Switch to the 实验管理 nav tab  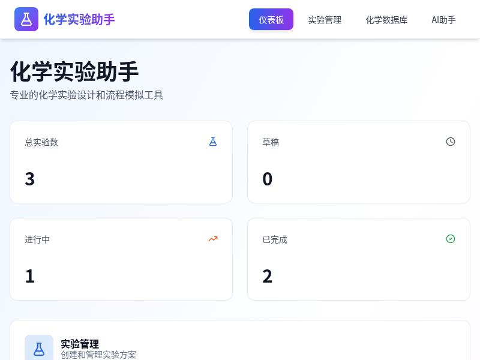click(x=325, y=20)
